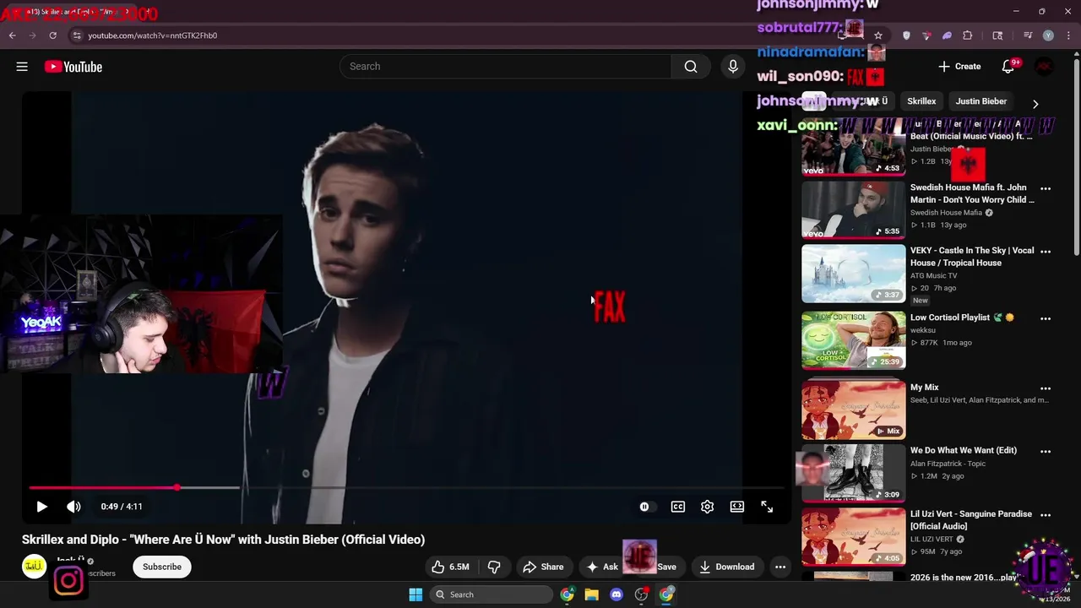The image size is (1081, 608).
Task: Click the Ask button
Action: 602,567
